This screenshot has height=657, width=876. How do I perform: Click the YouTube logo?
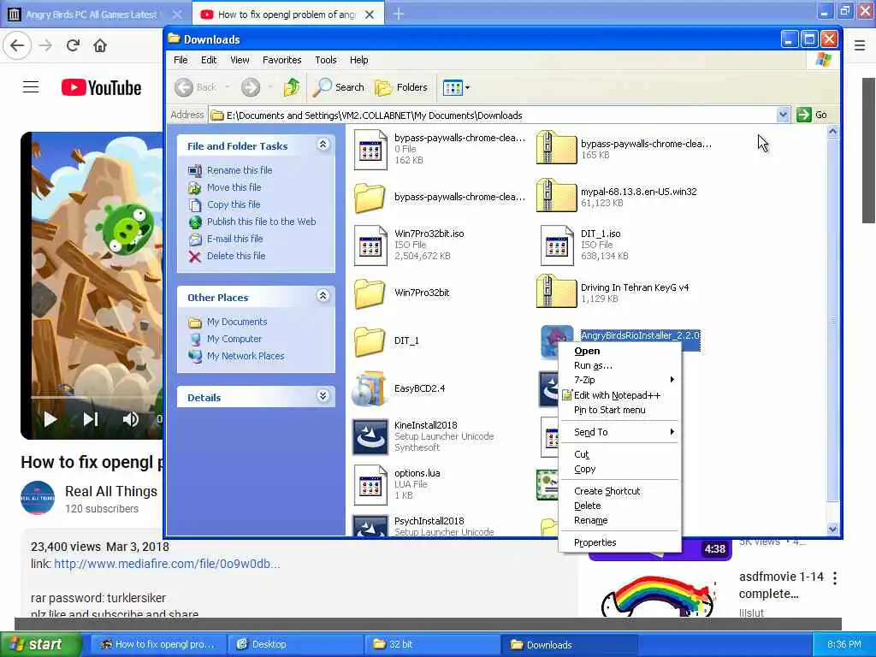[101, 88]
